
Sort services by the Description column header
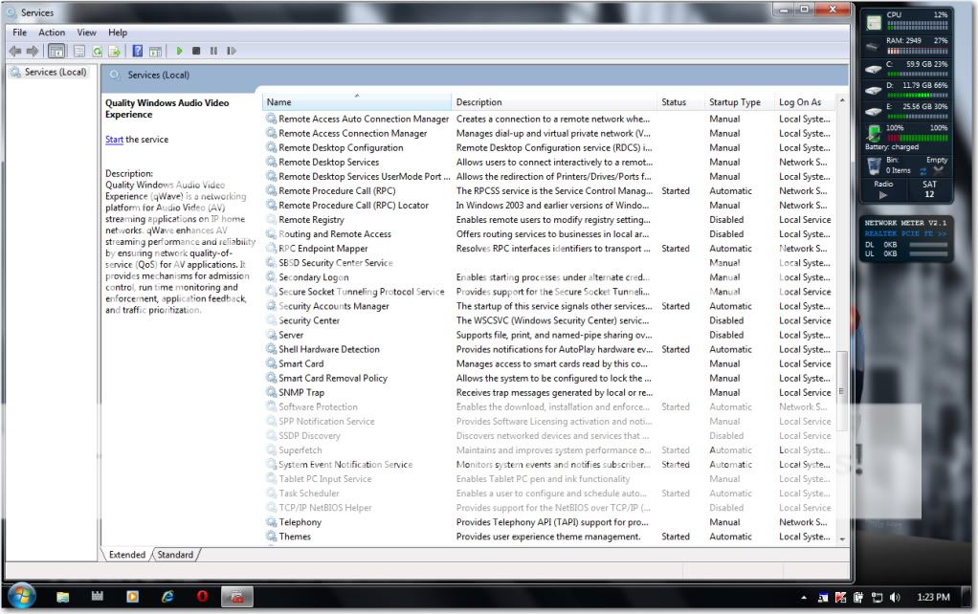tap(554, 102)
